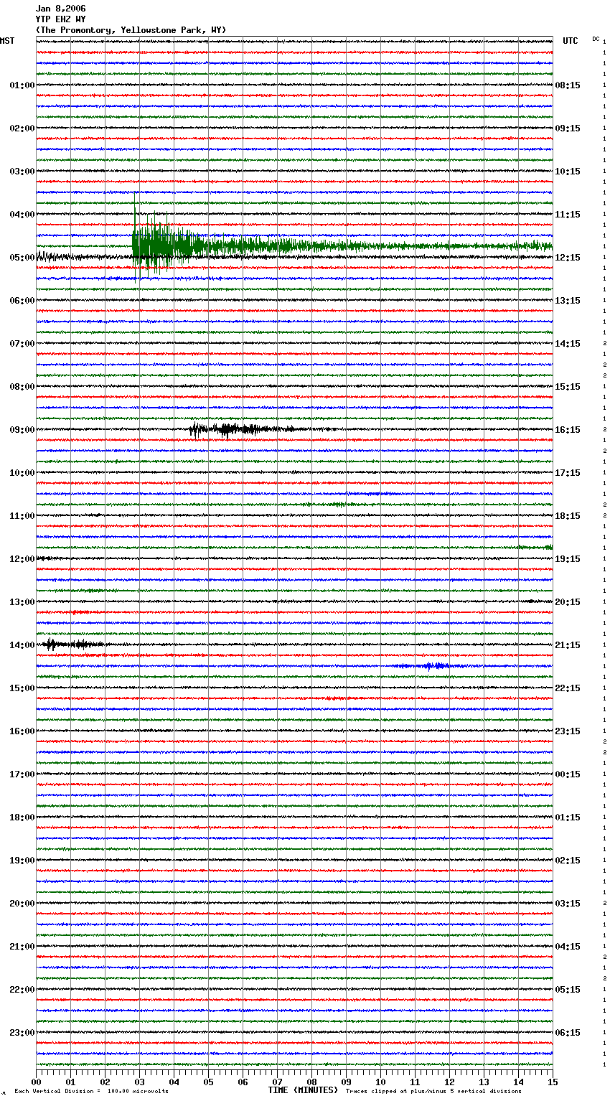Select the '11:00' MST time label

point(22,516)
